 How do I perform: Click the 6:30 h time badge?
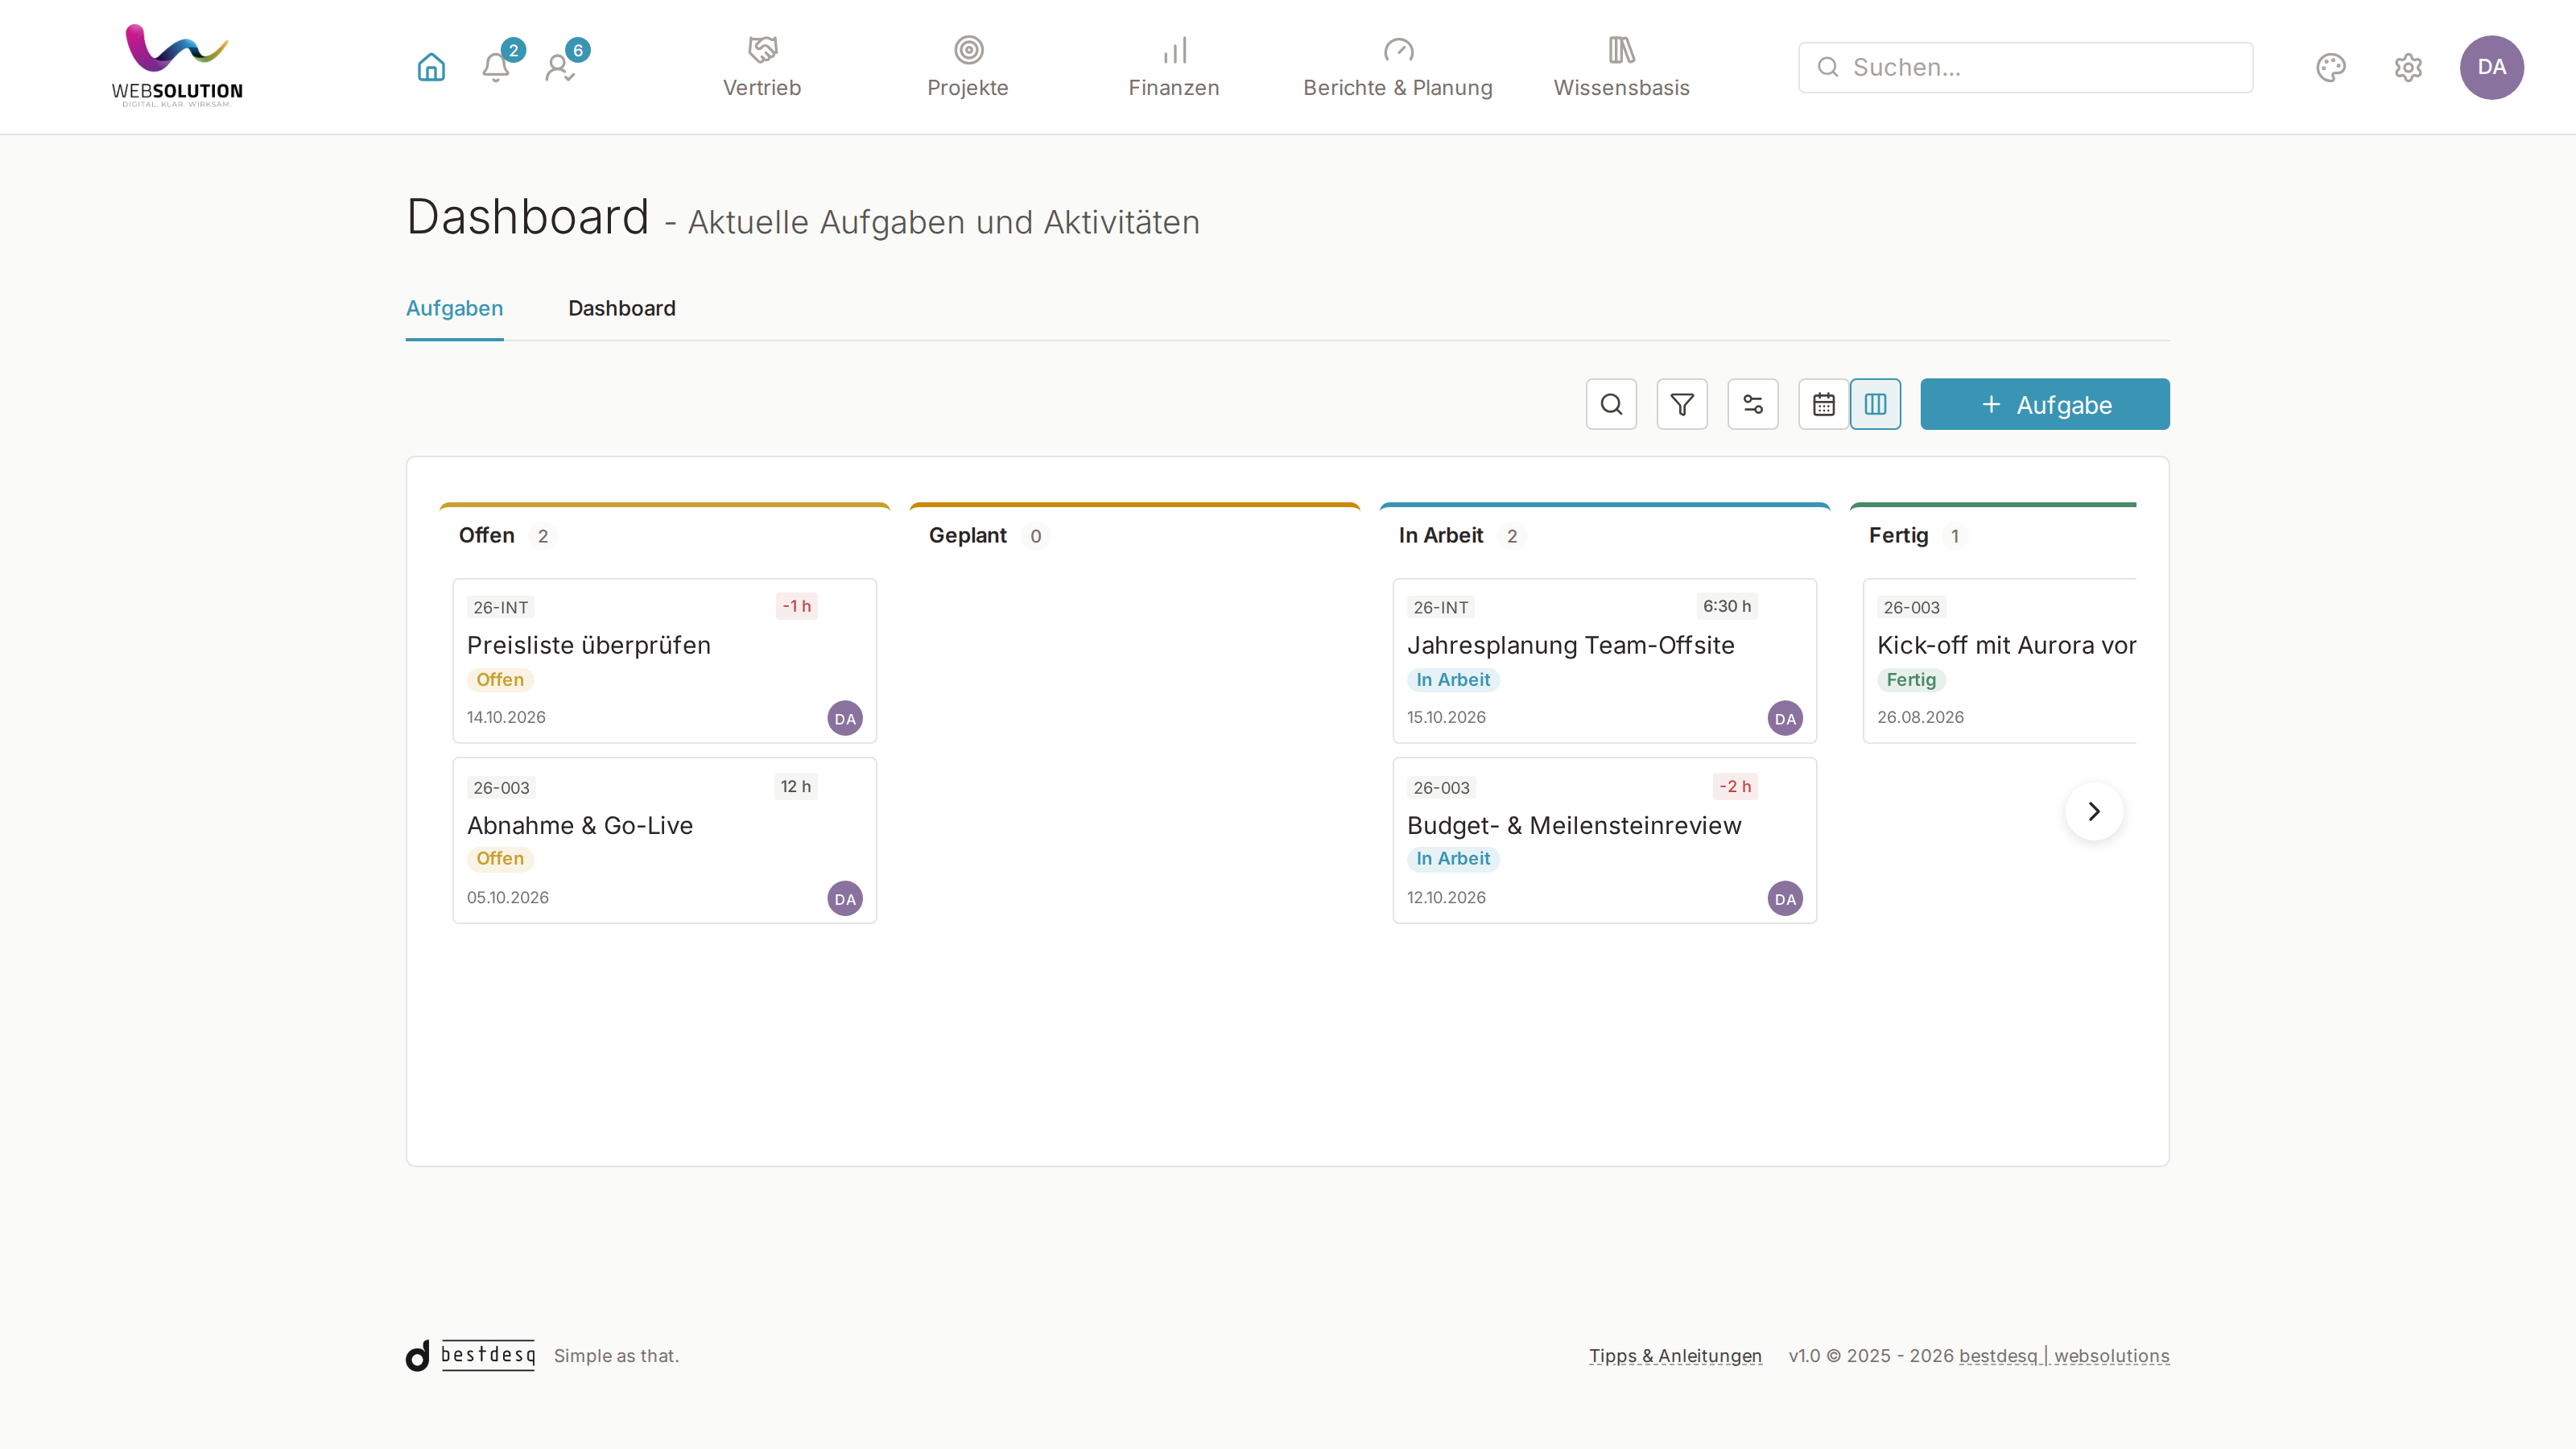tap(1727, 606)
